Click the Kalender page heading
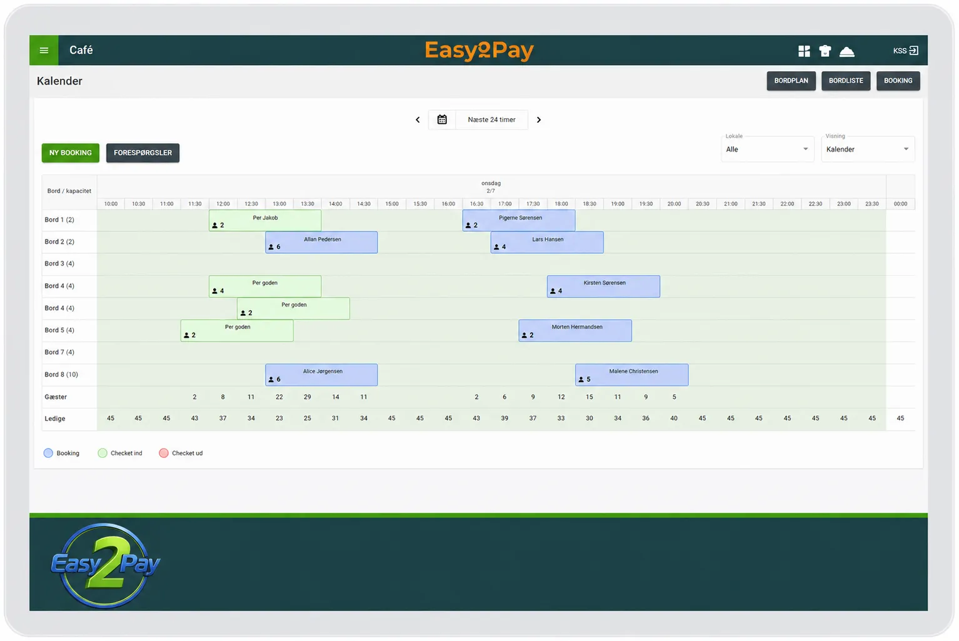The height and width of the screenshot is (641, 959). pyautogui.click(x=59, y=81)
